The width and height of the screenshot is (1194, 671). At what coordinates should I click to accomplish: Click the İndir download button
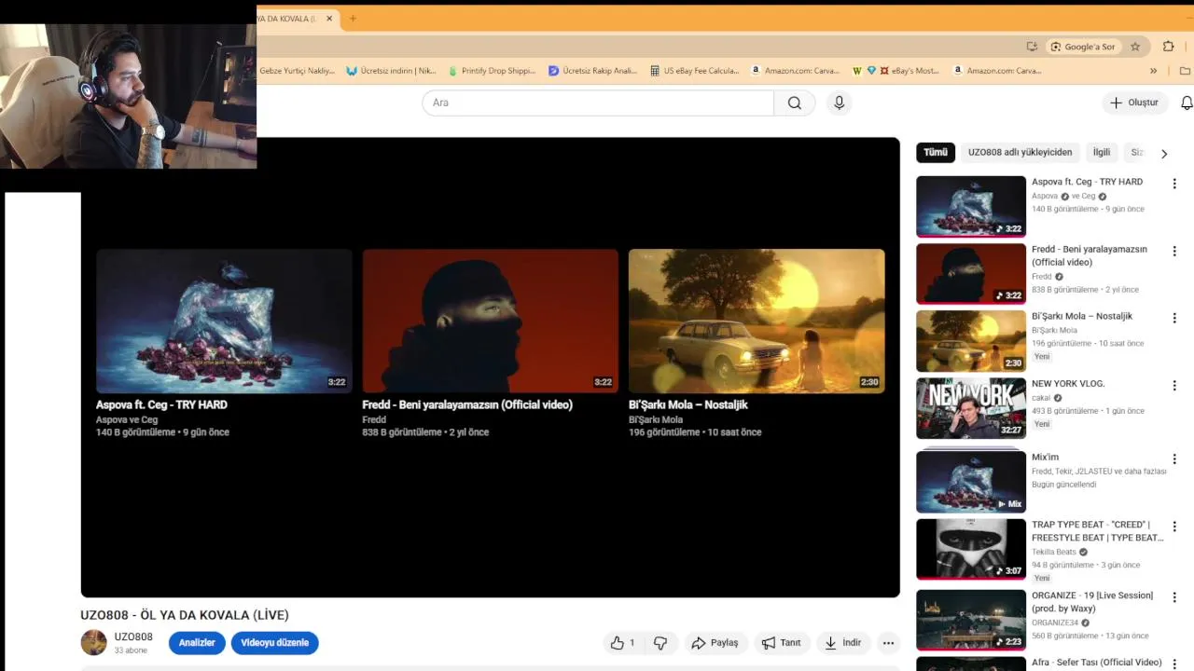click(842, 643)
